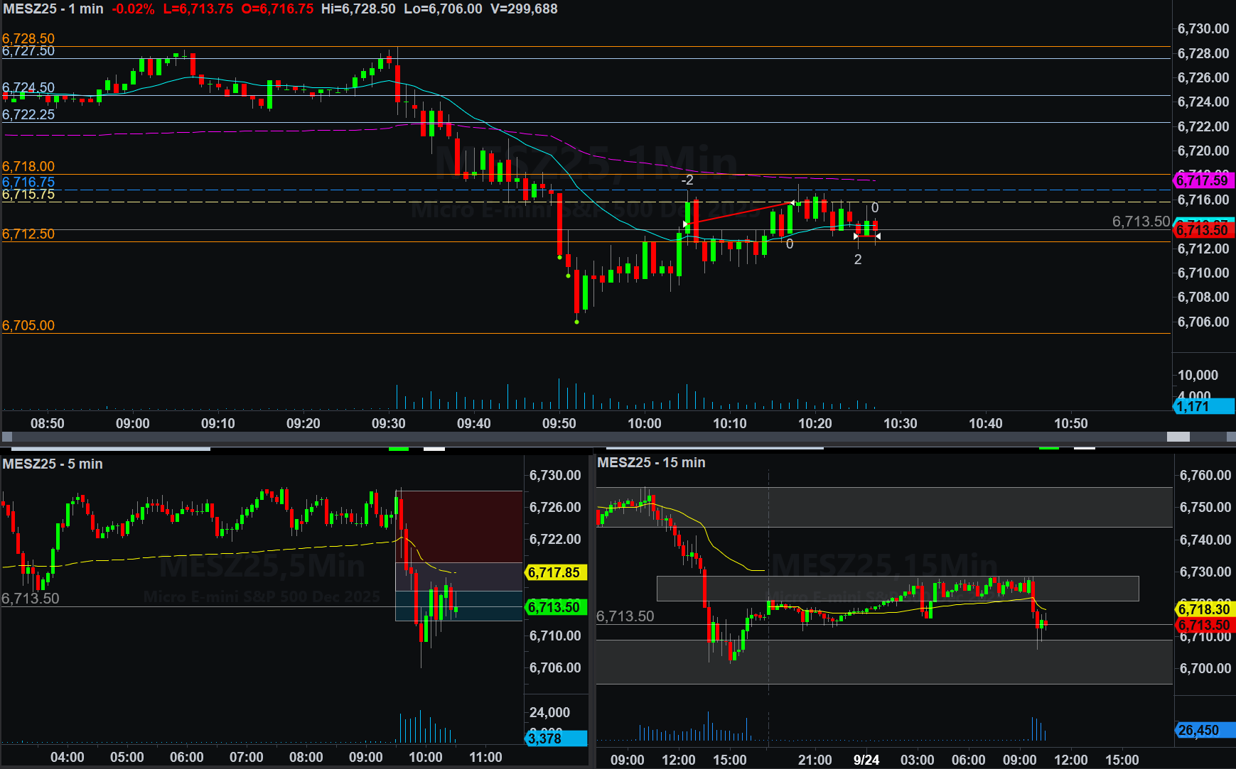Click the yellow 6,718.30 tag on the 15 min chart
This screenshot has height=769, width=1236.
(x=1204, y=609)
